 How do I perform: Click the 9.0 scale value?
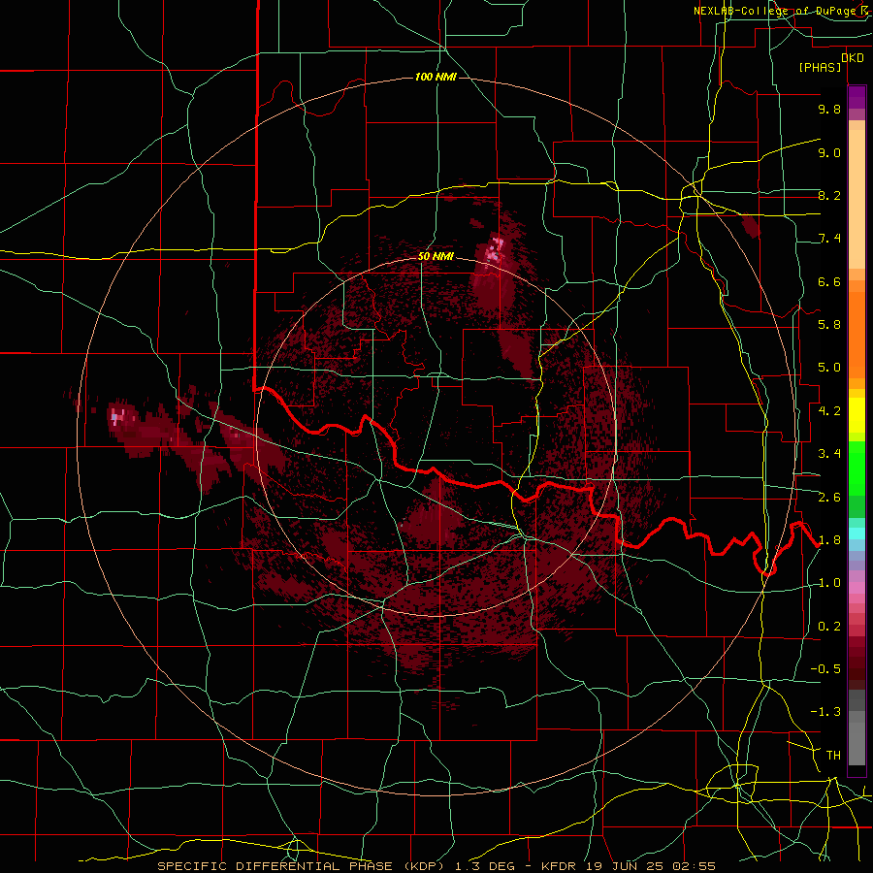829,152
